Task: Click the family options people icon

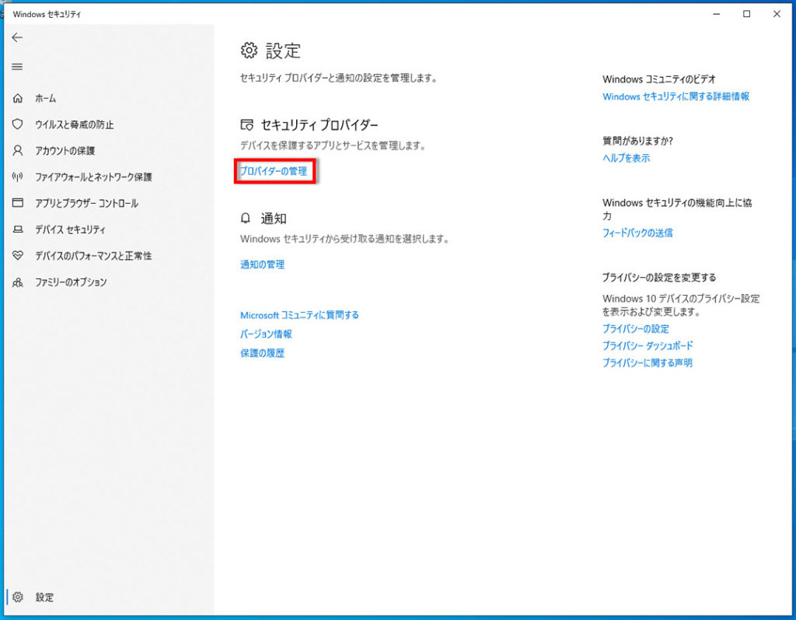Action: [18, 282]
